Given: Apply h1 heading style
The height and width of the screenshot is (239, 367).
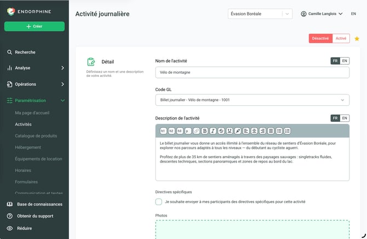Looking at the screenshot, I should pos(163,131).
